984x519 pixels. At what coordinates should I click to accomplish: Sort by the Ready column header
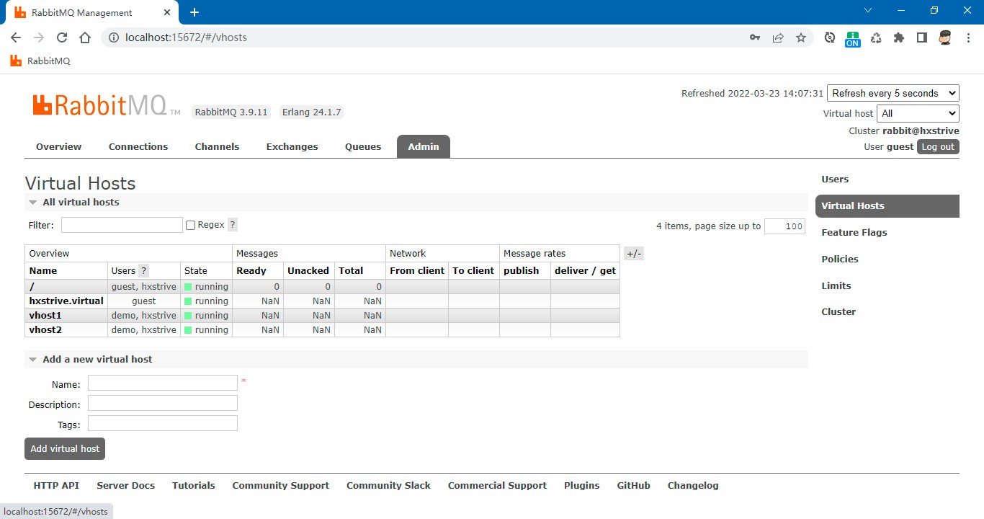pos(251,271)
